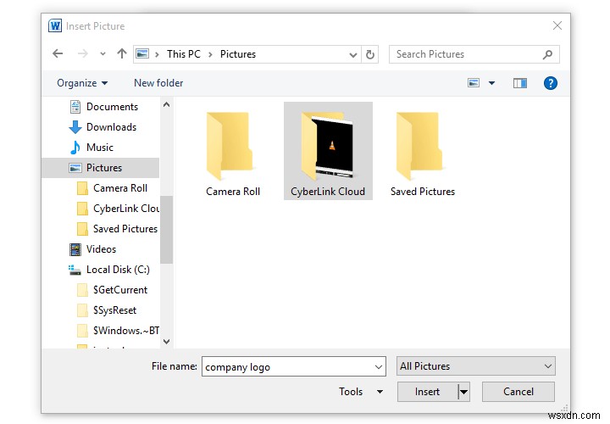Click the Videos filmstrip icon

75,249
